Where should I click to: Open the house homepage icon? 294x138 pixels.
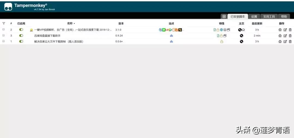pyautogui.click(x=243, y=30)
